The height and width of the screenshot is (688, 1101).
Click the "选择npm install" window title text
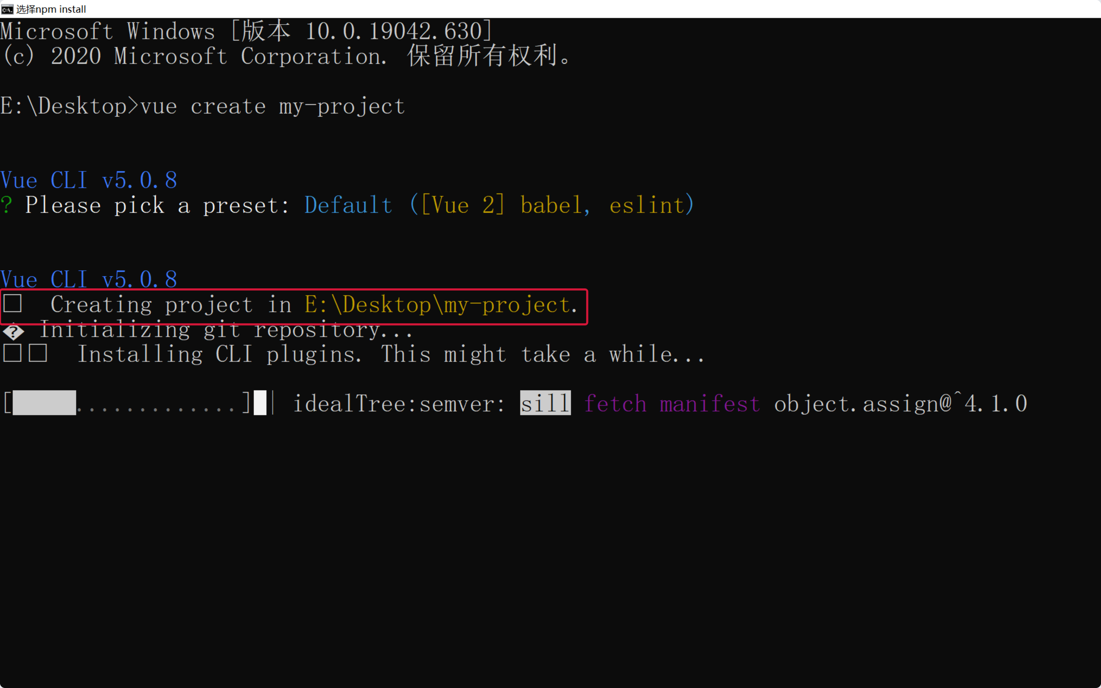tap(51, 9)
